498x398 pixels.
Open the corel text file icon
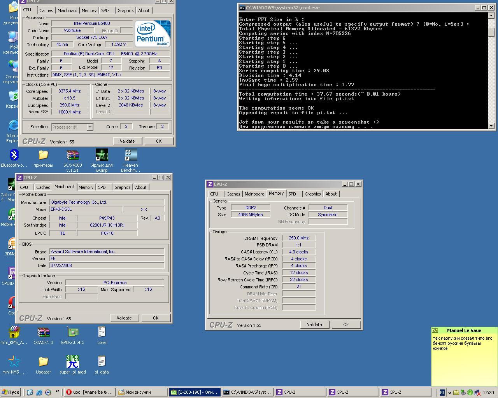pos(102,332)
